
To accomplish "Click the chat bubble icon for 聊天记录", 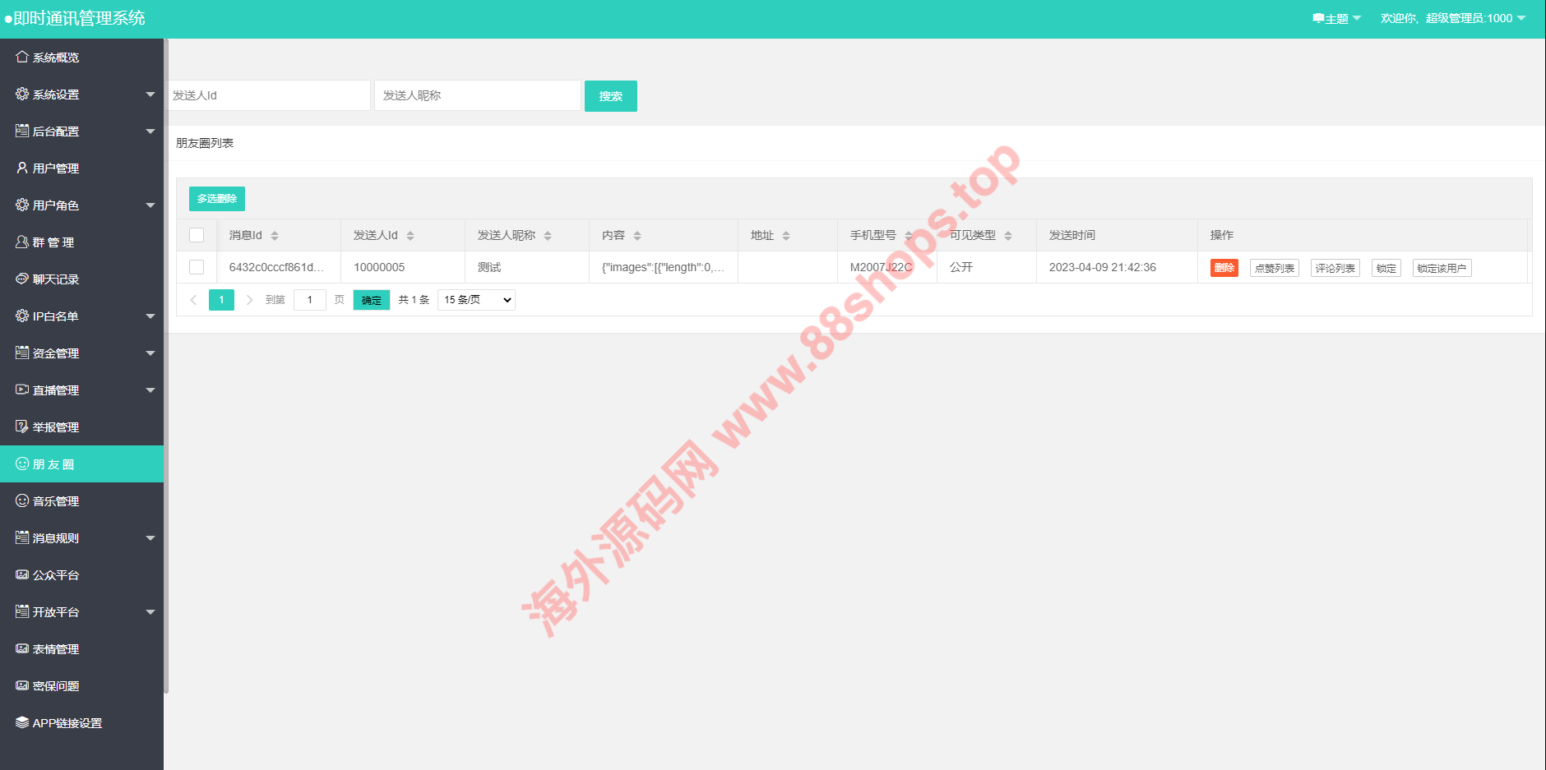I will click(x=22, y=279).
